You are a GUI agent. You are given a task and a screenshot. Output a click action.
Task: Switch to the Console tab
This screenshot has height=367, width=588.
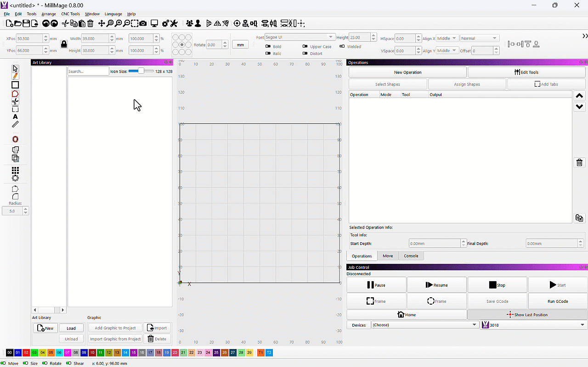pos(411,256)
